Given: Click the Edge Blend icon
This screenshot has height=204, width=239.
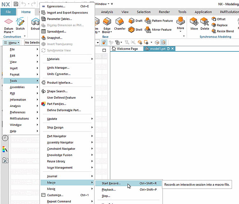Looking at the screenshot, I should click(107, 21).
